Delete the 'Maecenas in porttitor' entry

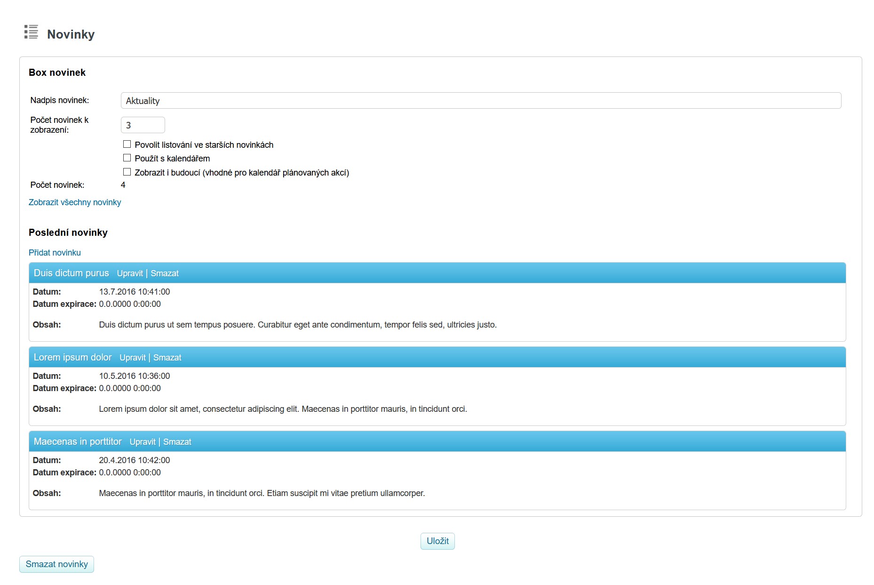pyautogui.click(x=177, y=442)
